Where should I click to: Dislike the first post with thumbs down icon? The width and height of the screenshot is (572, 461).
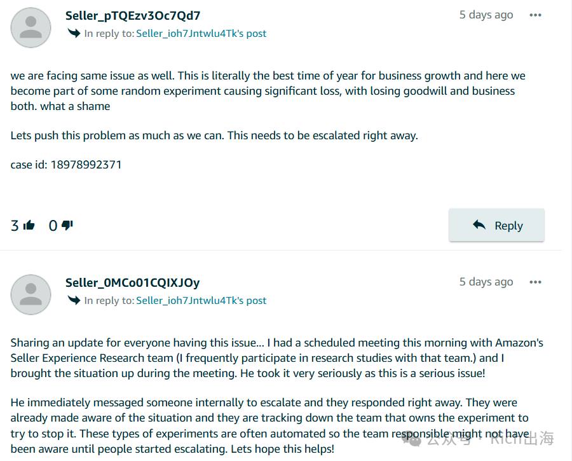click(x=67, y=226)
